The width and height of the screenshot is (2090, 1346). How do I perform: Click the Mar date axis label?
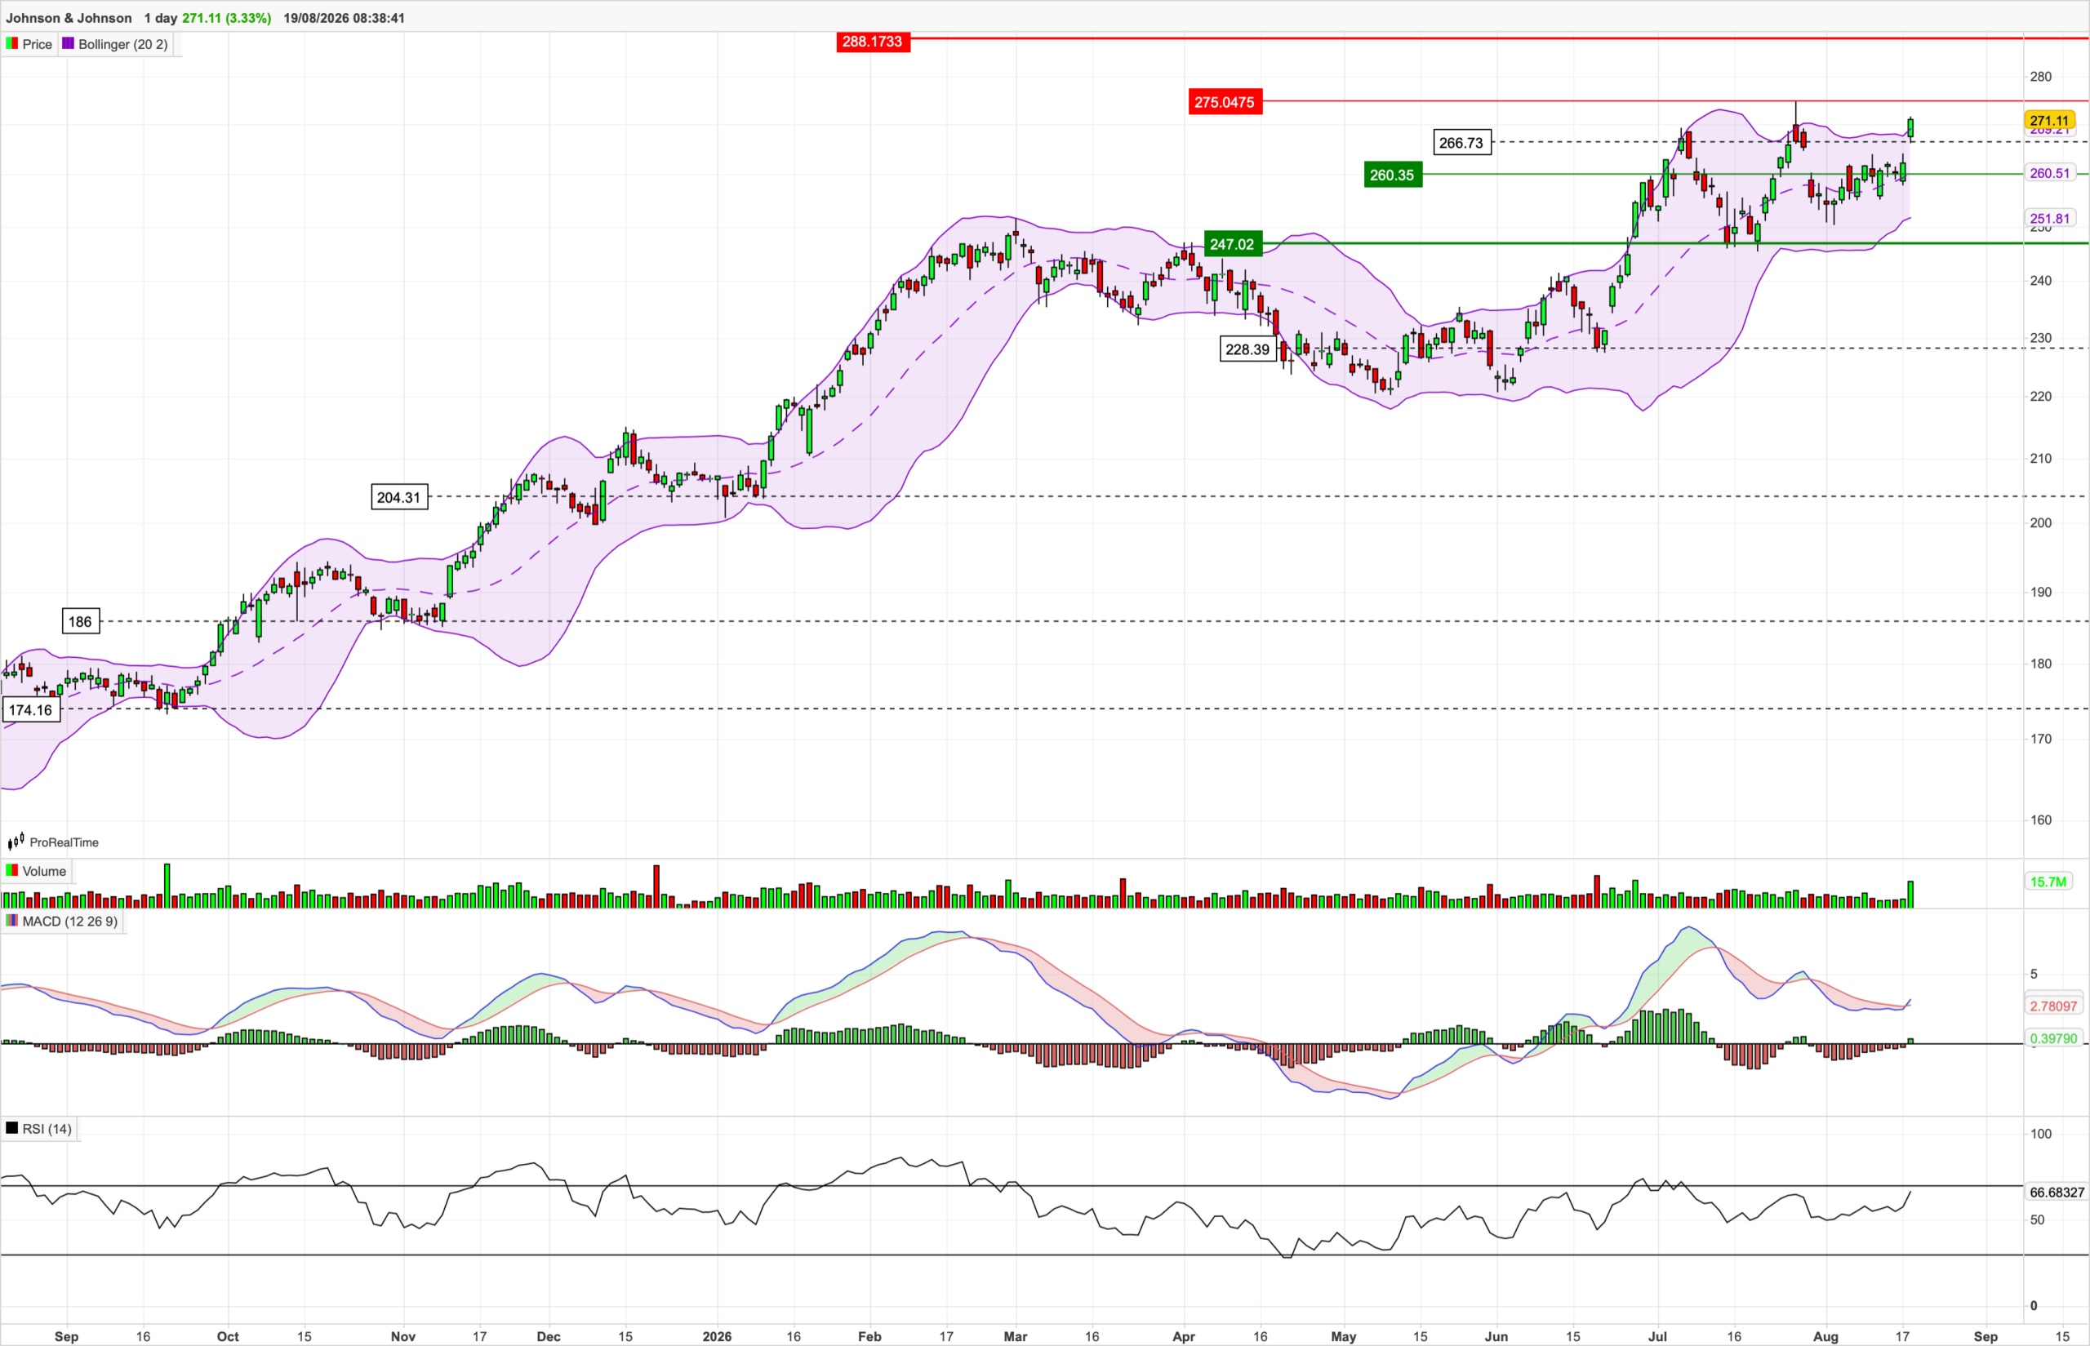click(x=1016, y=1336)
